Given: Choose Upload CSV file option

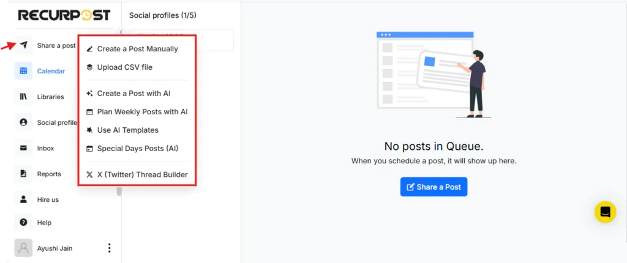Looking at the screenshot, I should tap(125, 67).
